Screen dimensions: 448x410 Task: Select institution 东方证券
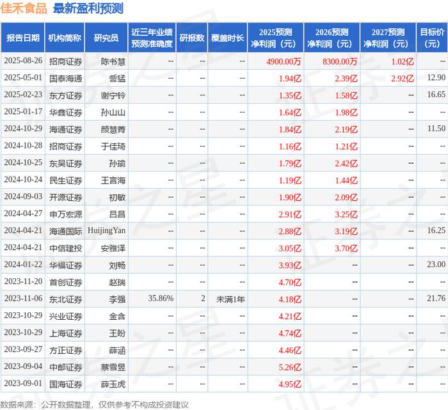click(x=66, y=95)
